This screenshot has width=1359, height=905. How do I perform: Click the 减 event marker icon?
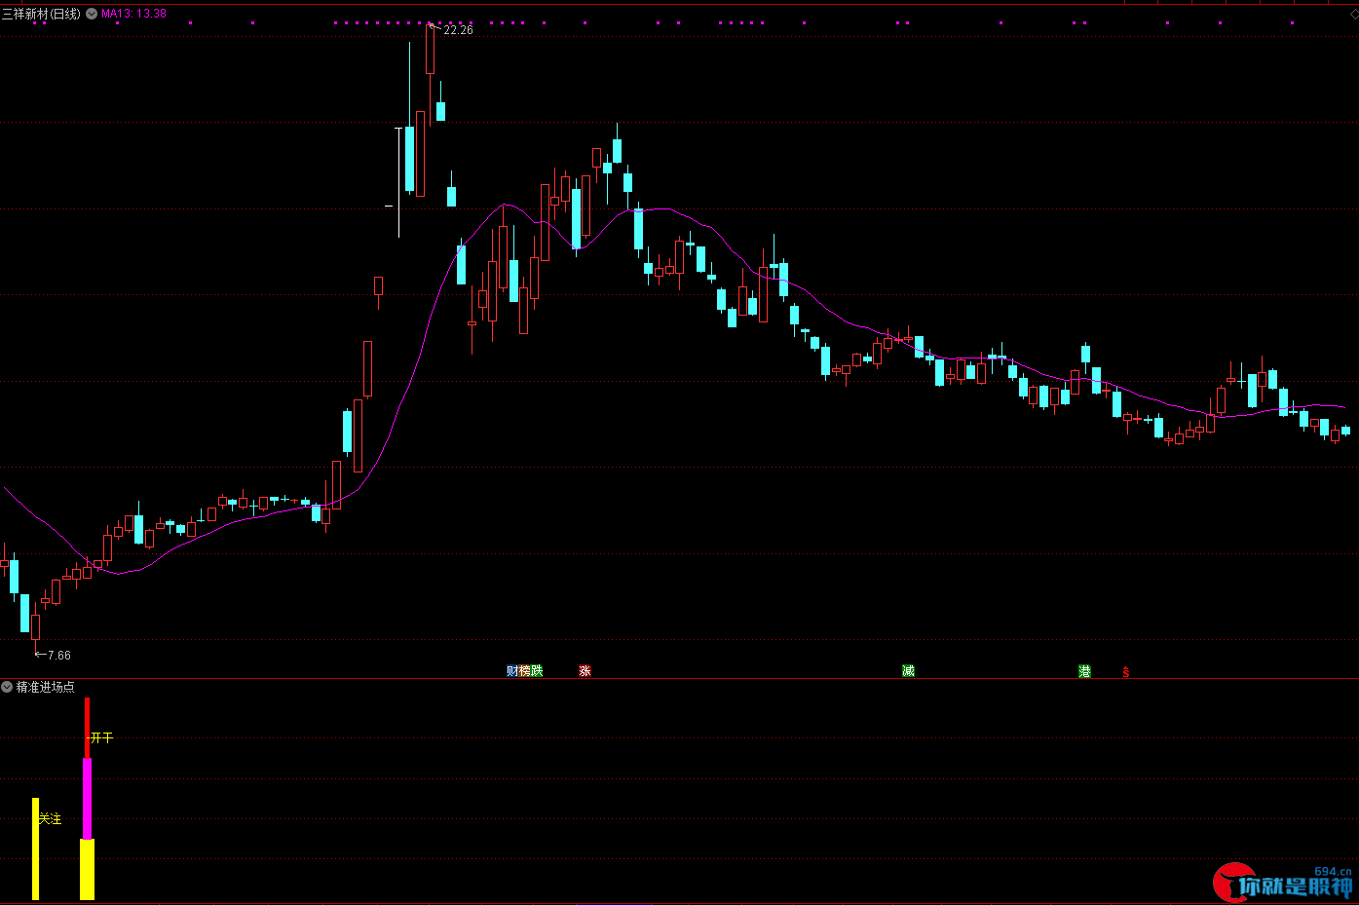click(908, 671)
